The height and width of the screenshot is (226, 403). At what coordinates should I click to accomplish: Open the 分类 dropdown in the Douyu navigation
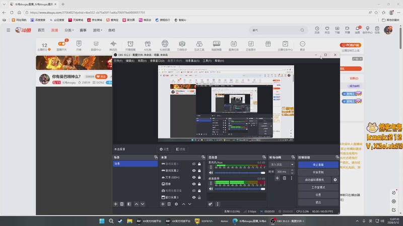[69, 30]
